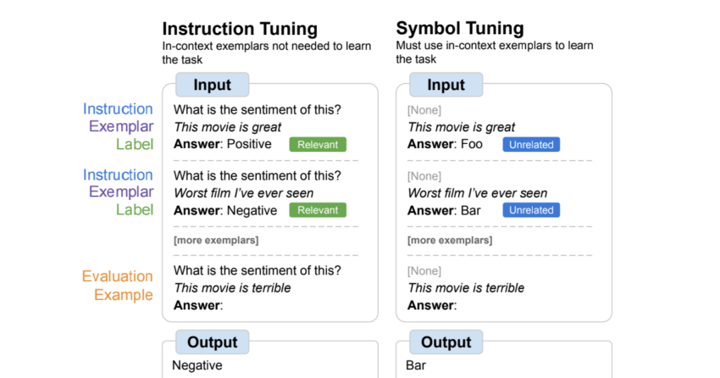Click the Bar output text

tap(416, 365)
